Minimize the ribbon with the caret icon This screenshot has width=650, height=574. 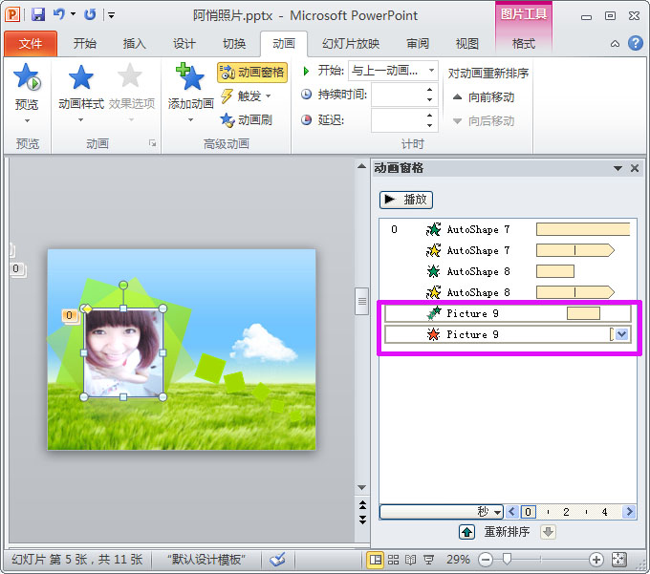point(616,44)
